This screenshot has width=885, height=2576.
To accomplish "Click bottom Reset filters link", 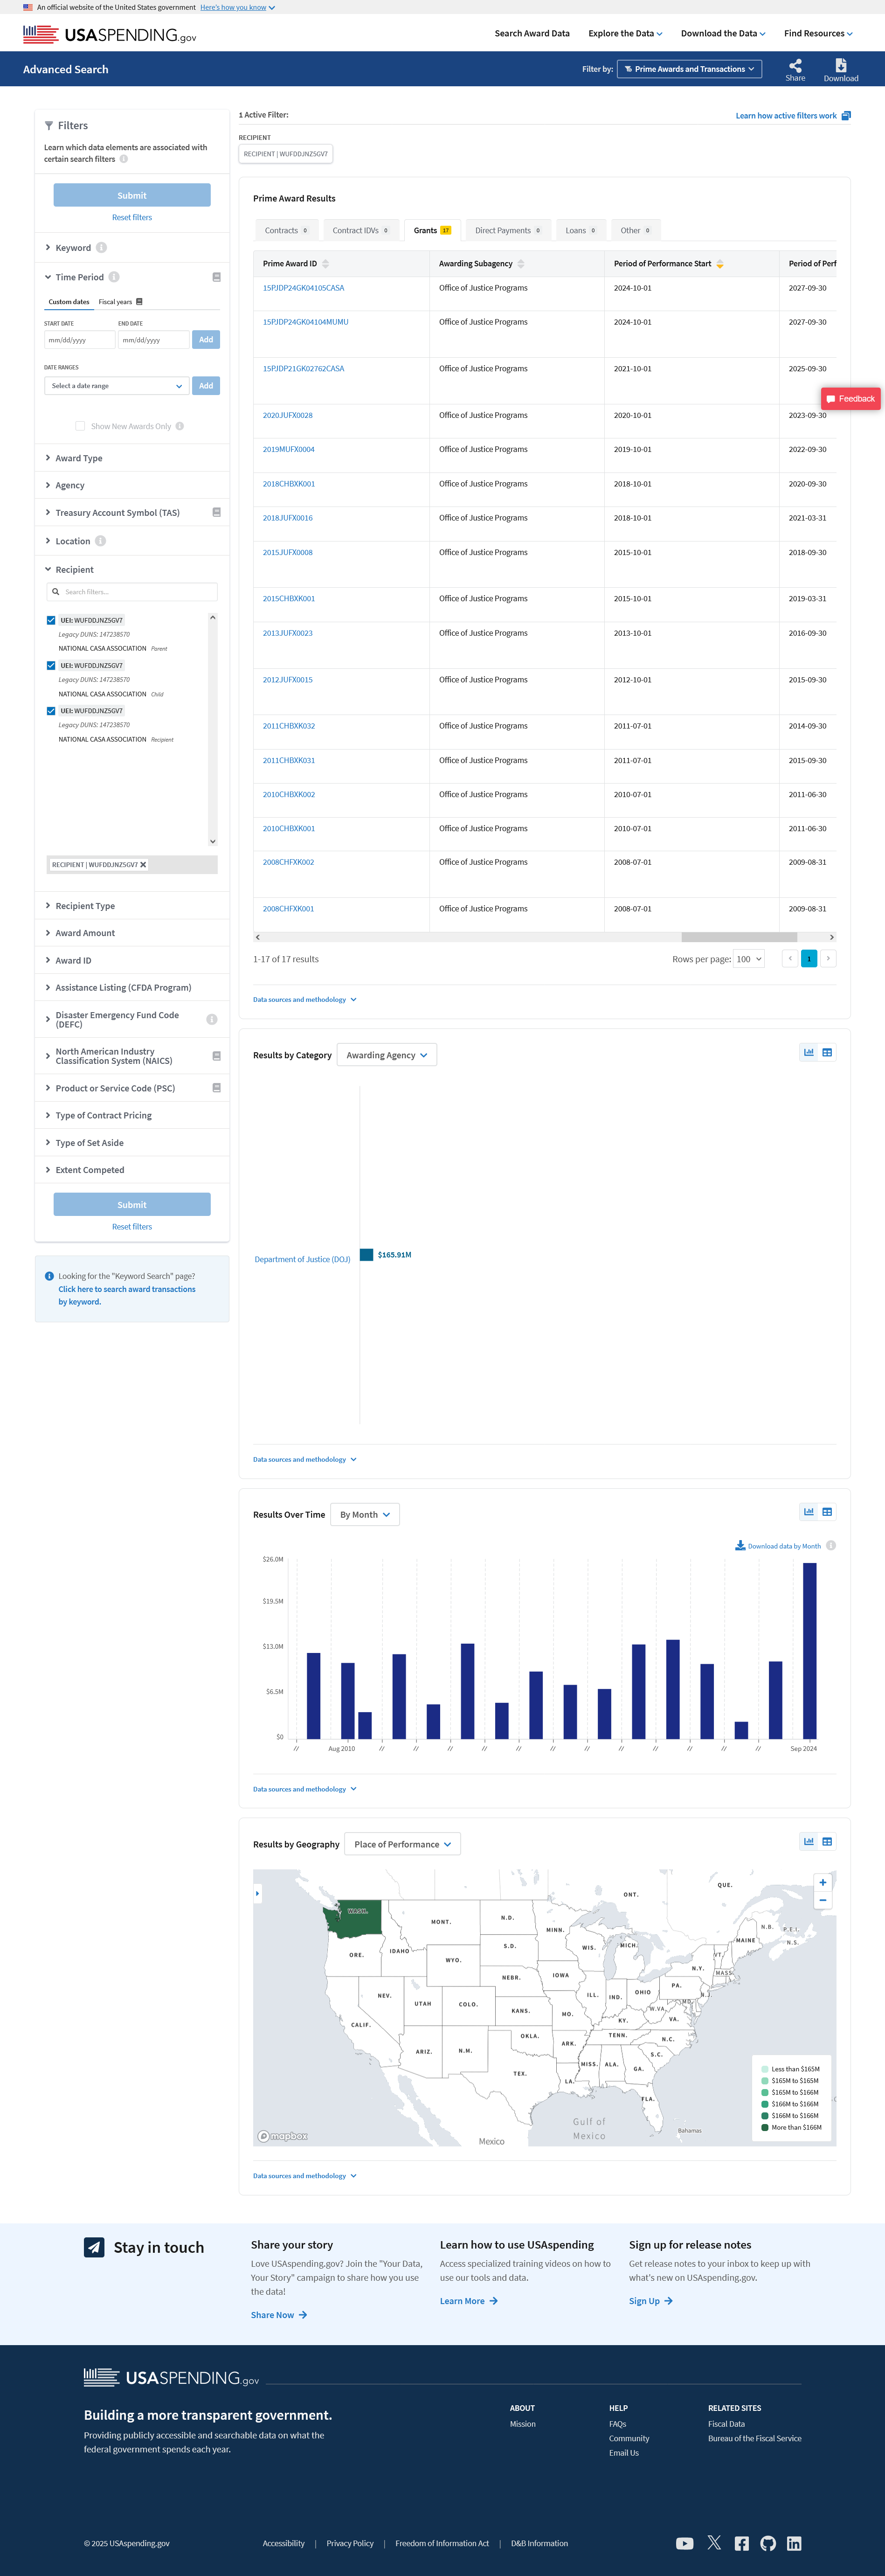I will [x=132, y=1227].
